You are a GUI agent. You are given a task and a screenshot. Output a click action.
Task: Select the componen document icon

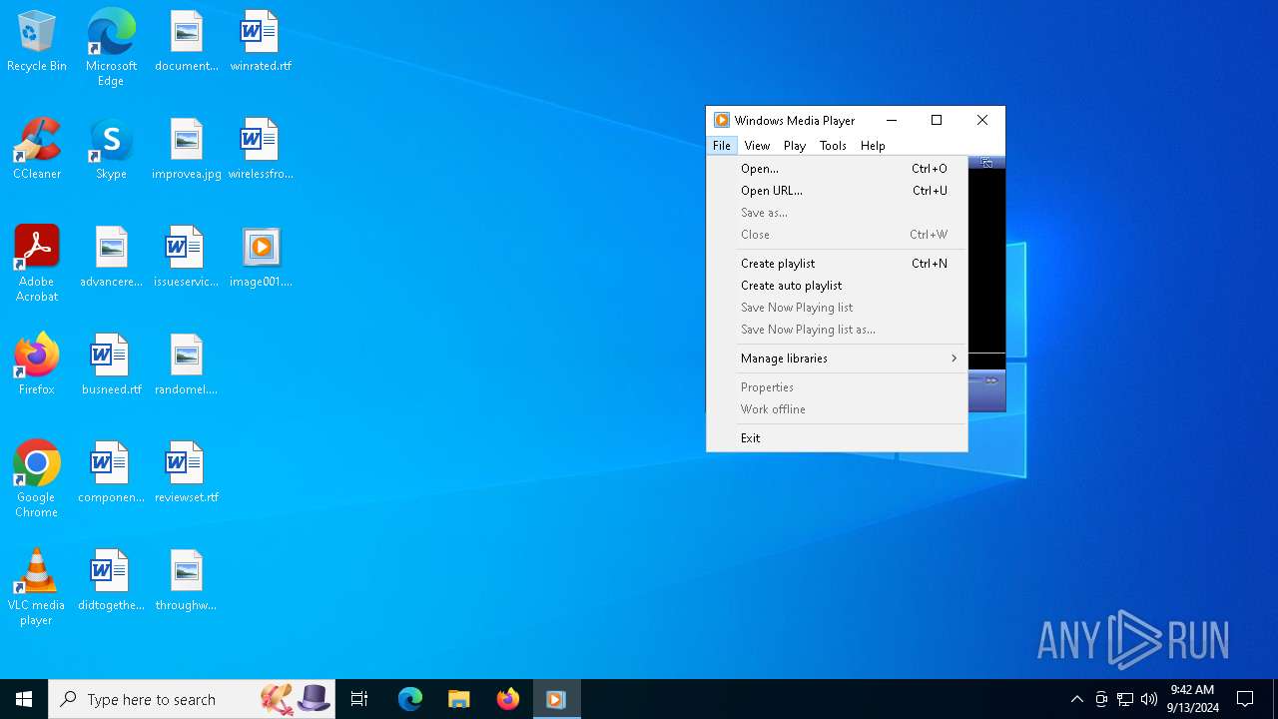[x=111, y=473]
